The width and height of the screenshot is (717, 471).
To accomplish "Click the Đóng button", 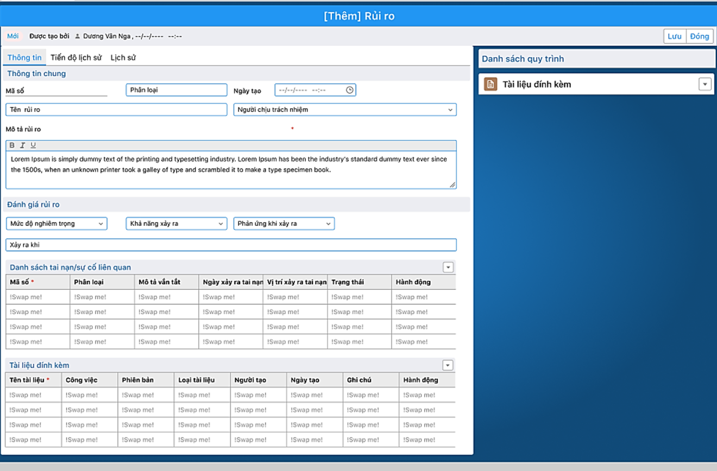I will pos(699,36).
